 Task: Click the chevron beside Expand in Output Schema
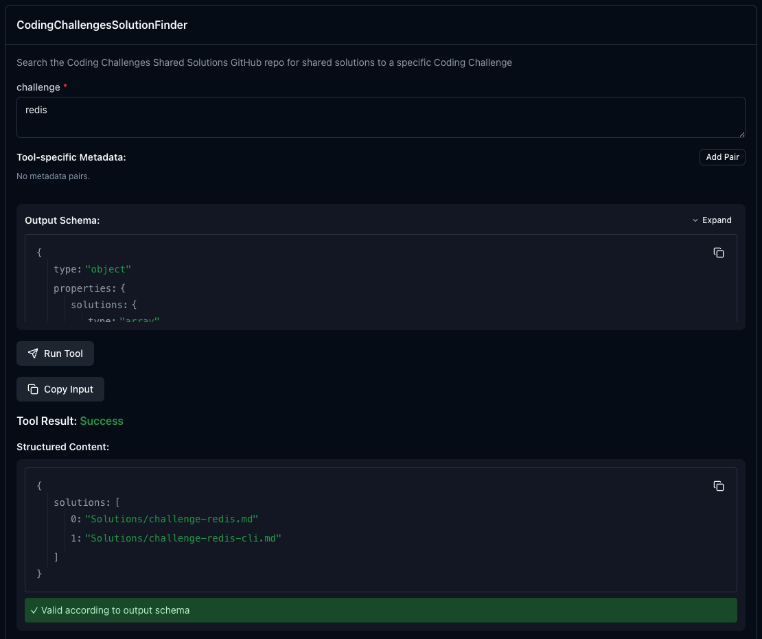695,220
